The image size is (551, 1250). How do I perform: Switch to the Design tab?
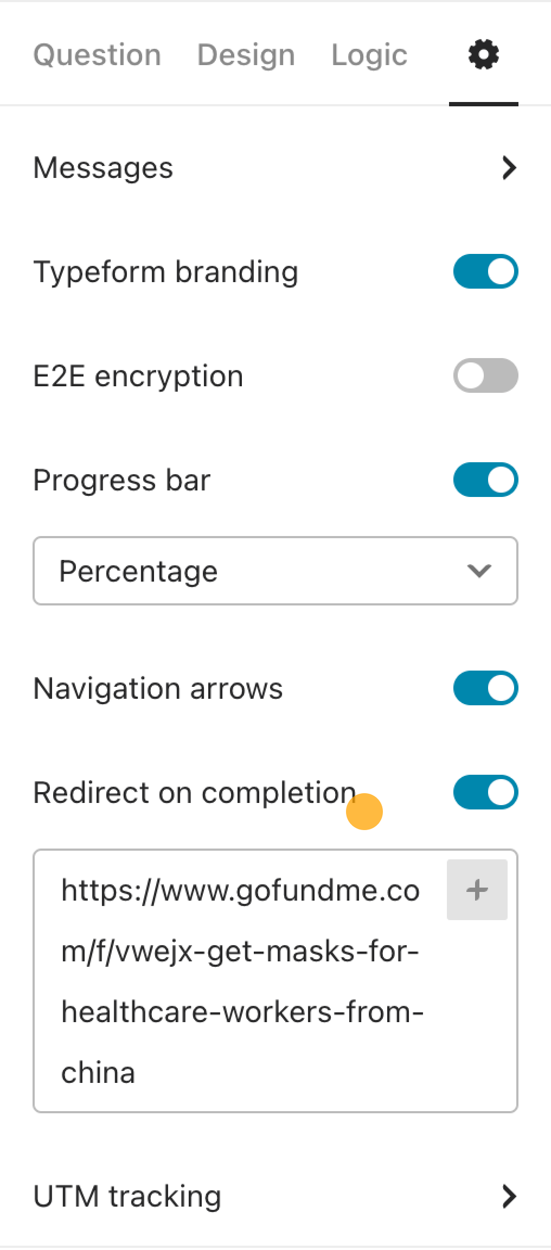pos(246,55)
